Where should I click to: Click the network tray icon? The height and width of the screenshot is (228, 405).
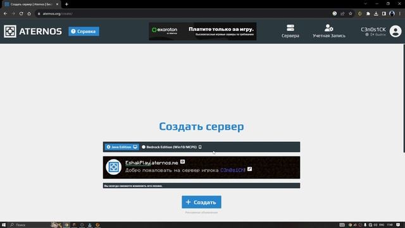click(370, 225)
